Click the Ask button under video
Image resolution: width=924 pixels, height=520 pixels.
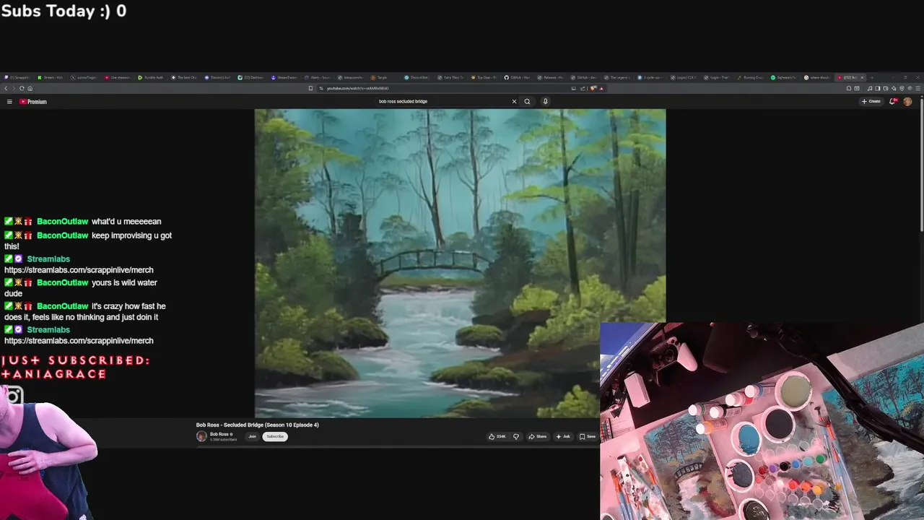(x=563, y=436)
